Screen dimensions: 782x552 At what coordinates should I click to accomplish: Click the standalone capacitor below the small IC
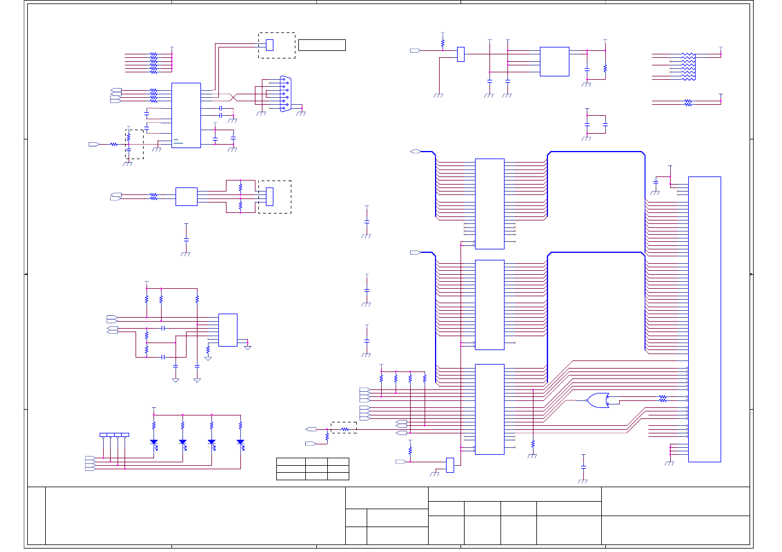point(186,240)
